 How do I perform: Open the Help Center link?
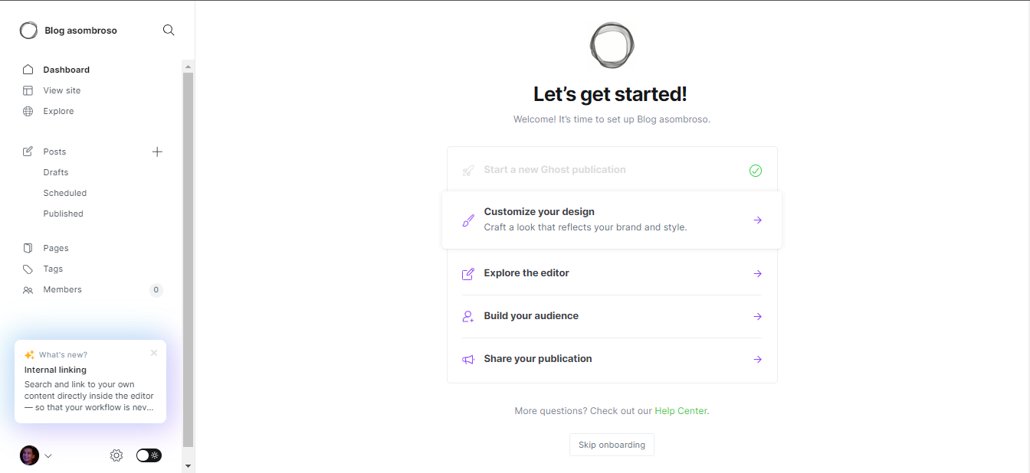(x=681, y=411)
